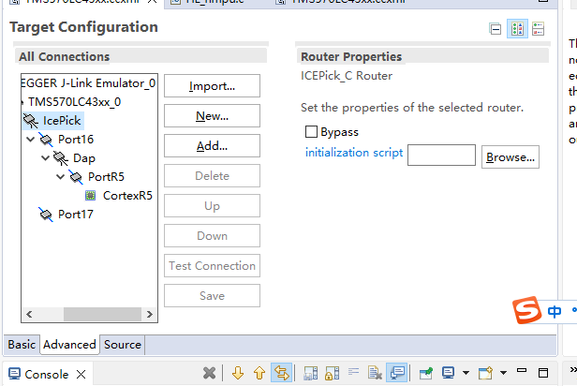Click the PortR5 subpath icon
This screenshot has width=577, height=386.
[x=76, y=177]
